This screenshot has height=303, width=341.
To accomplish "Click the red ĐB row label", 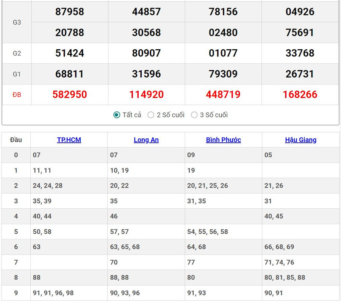I will 17,95.
